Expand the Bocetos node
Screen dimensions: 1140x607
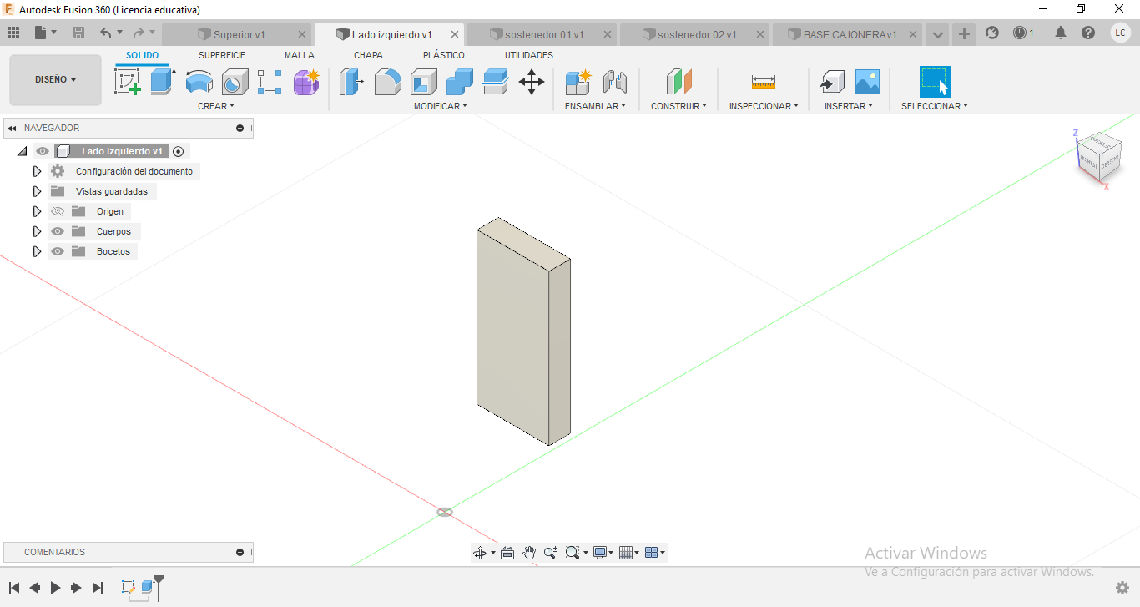point(37,251)
